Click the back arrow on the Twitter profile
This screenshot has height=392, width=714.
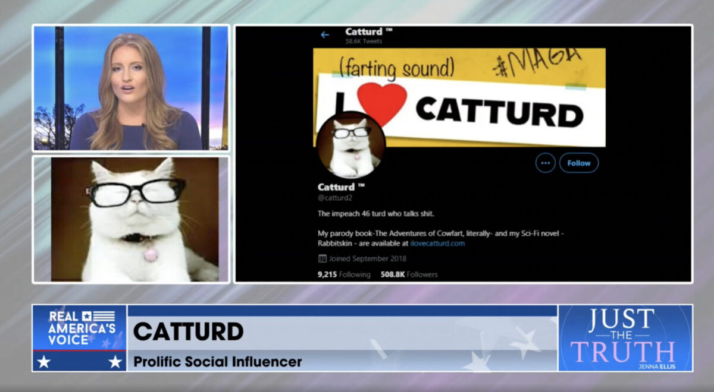click(x=324, y=34)
